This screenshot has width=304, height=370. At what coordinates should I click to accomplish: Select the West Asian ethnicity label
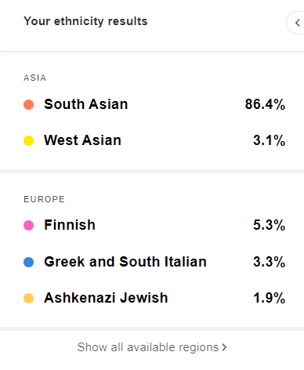click(x=82, y=140)
